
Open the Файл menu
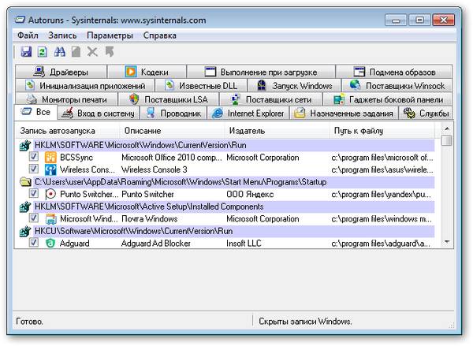pos(28,35)
